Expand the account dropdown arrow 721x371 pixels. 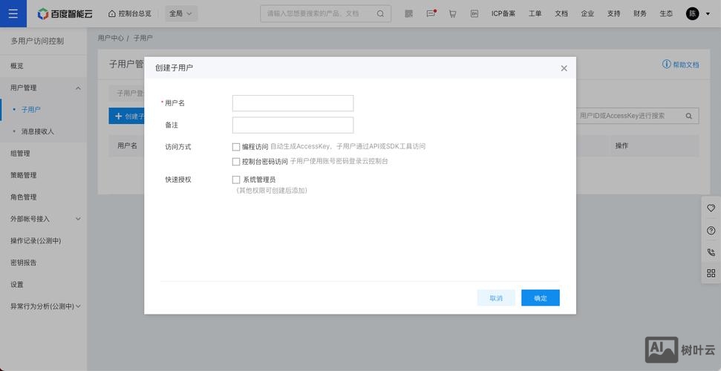[707, 14]
